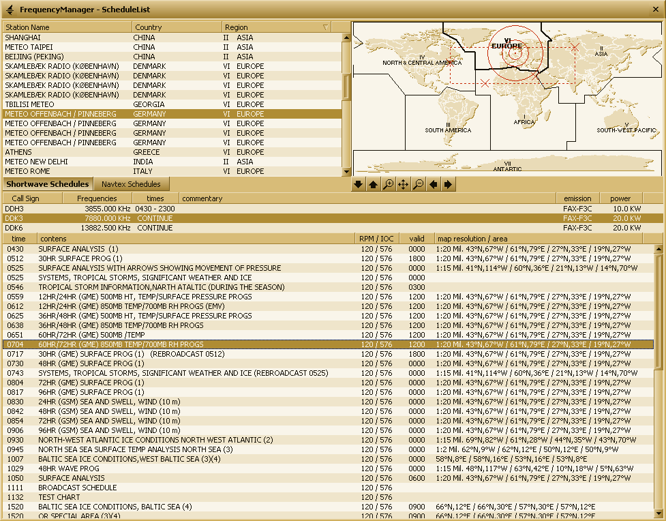Select the Shortwave Schedules tab
Image resolution: width=666 pixels, height=521 pixels.
pos(48,184)
